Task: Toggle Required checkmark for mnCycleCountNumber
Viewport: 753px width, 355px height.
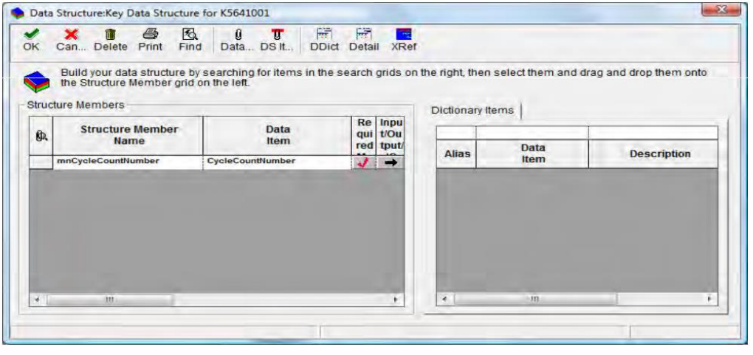Action: point(363,162)
